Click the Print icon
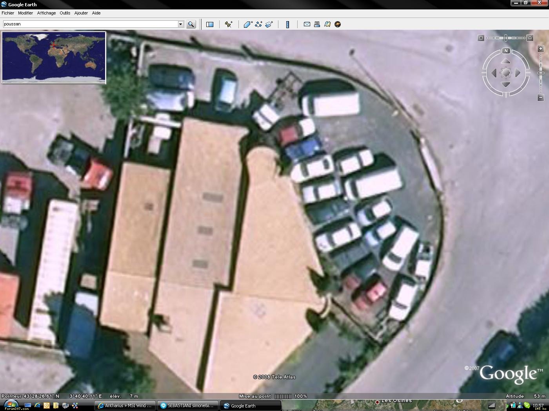 [x=317, y=24]
